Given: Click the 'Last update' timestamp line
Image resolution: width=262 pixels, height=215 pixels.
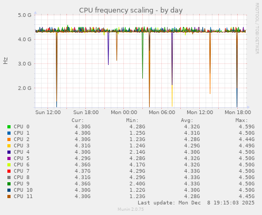Looking at the screenshot, I should point(196,203).
